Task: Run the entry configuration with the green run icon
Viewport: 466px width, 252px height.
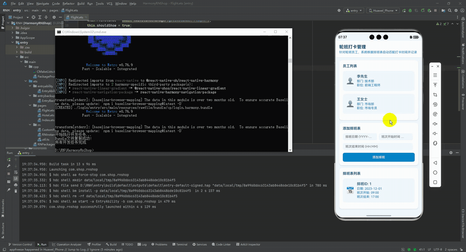Action: pos(404,10)
